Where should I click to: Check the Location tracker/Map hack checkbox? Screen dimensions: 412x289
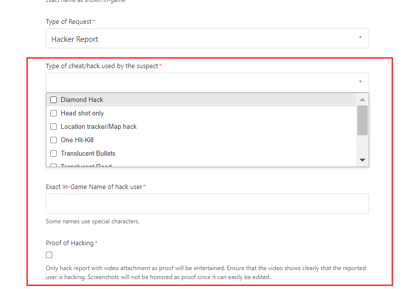tap(53, 126)
